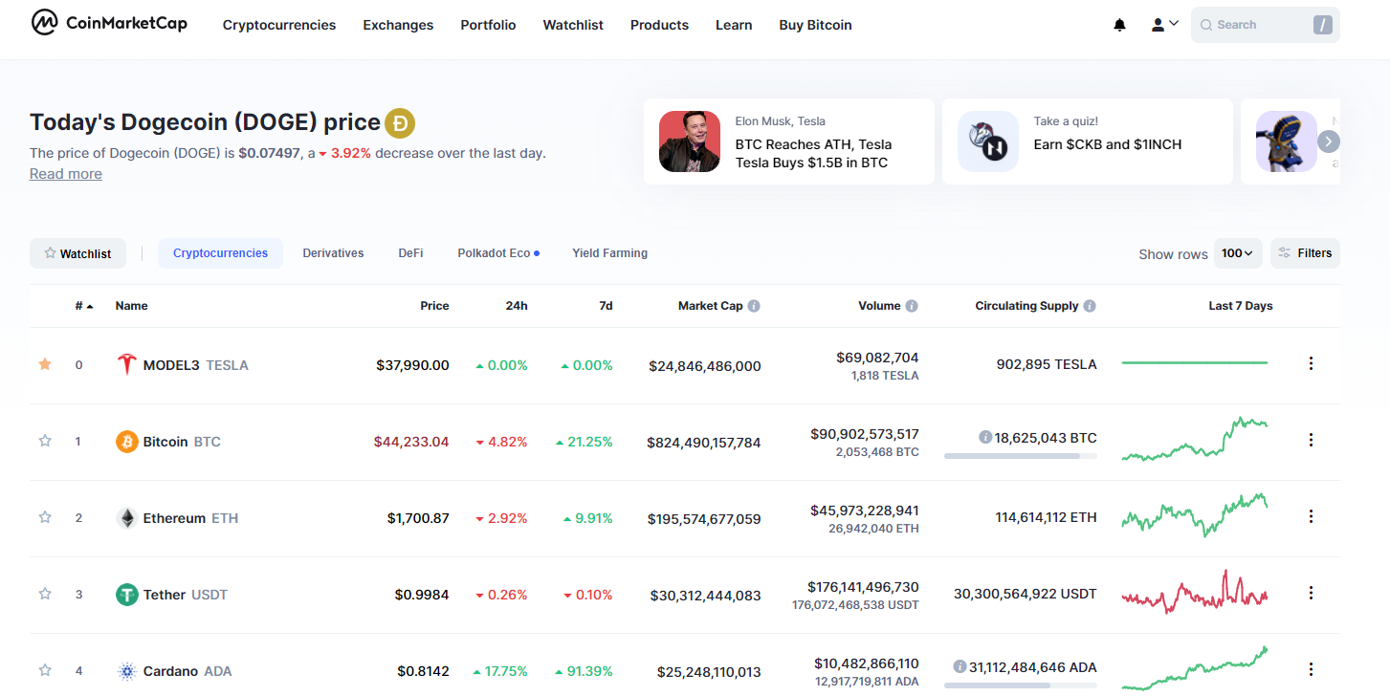Expand the user account dropdown
1390x696 pixels.
[1164, 25]
